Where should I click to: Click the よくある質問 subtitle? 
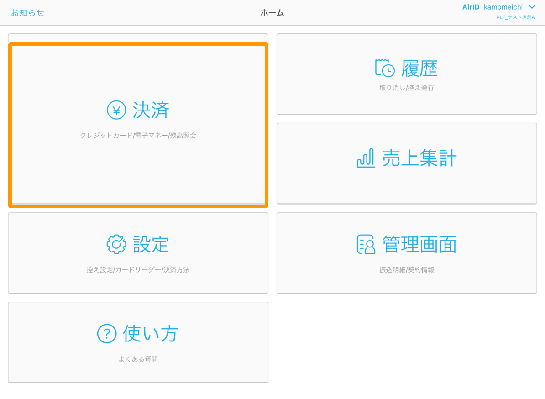(x=138, y=359)
